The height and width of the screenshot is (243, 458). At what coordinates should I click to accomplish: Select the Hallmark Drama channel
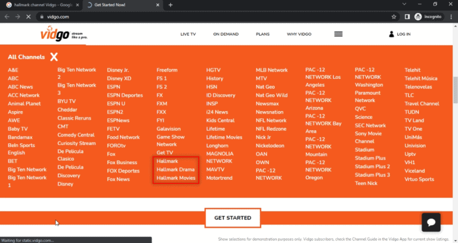pyautogui.click(x=175, y=170)
